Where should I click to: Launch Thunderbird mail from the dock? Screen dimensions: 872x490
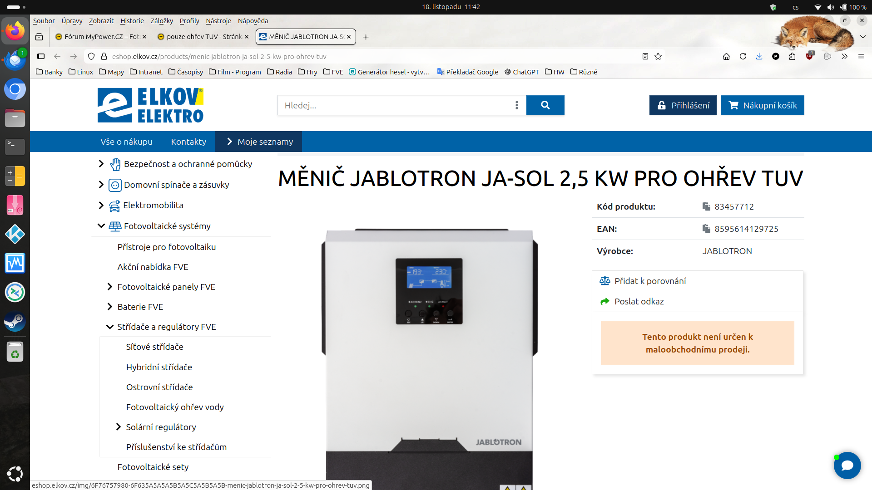pyautogui.click(x=15, y=60)
